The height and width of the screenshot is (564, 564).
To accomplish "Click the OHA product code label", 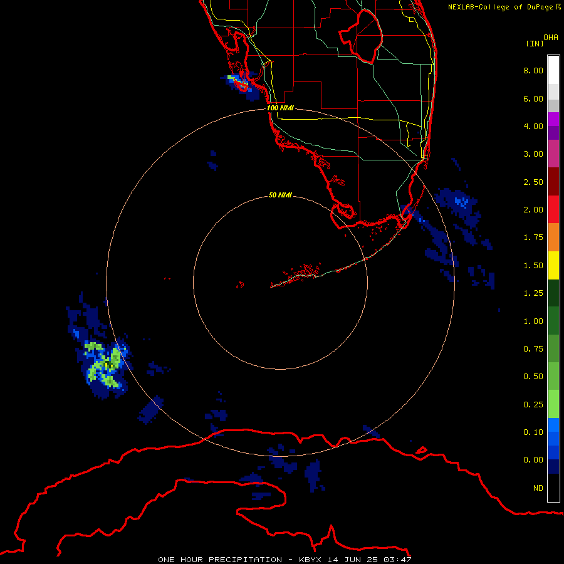I will [551, 38].
